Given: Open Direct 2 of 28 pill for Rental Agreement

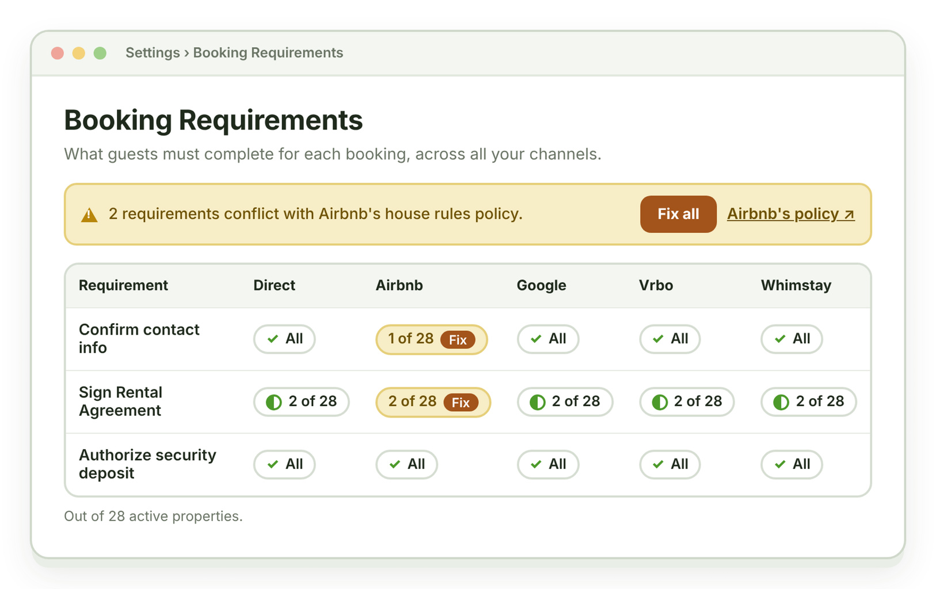Looking at the screenshot, I should pos(301,401).
